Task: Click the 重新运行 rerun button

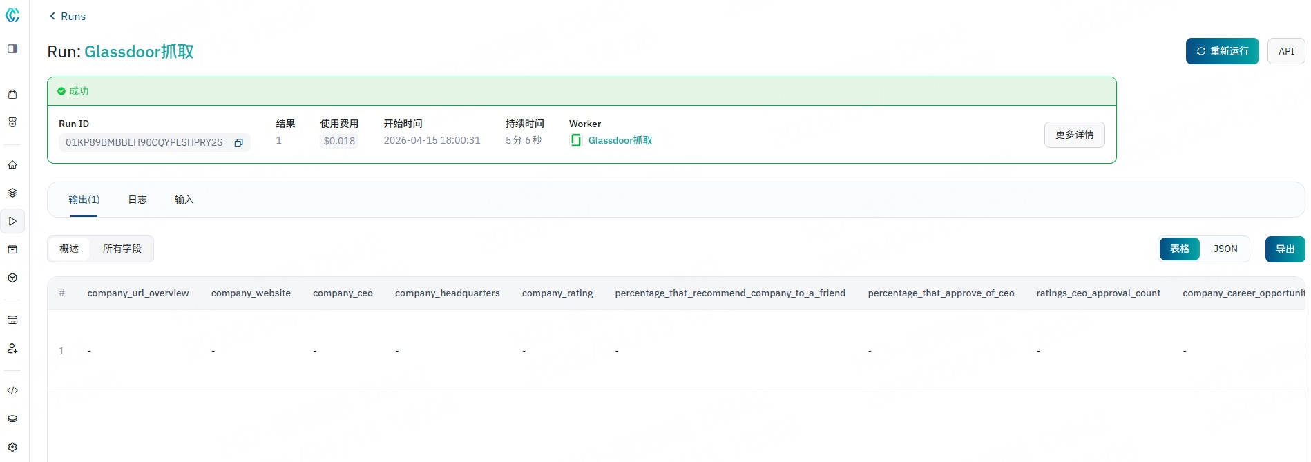Action: [x=1222, y=51]
